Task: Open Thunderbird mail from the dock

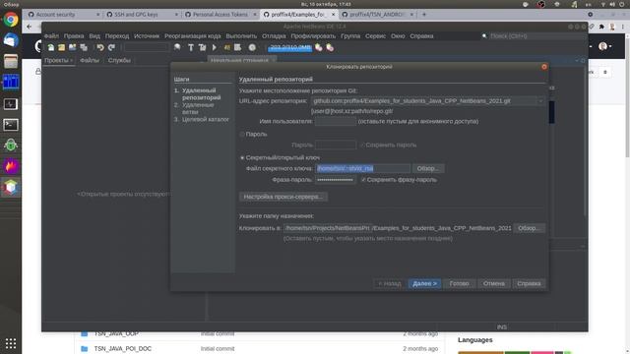Action: (11, 40)
